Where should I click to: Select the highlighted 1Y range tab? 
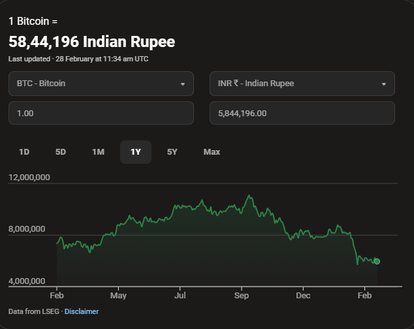(135, 152)
